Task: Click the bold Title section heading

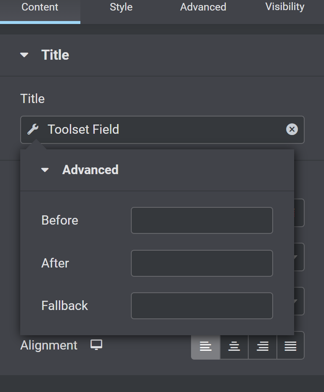Action: 55,55
